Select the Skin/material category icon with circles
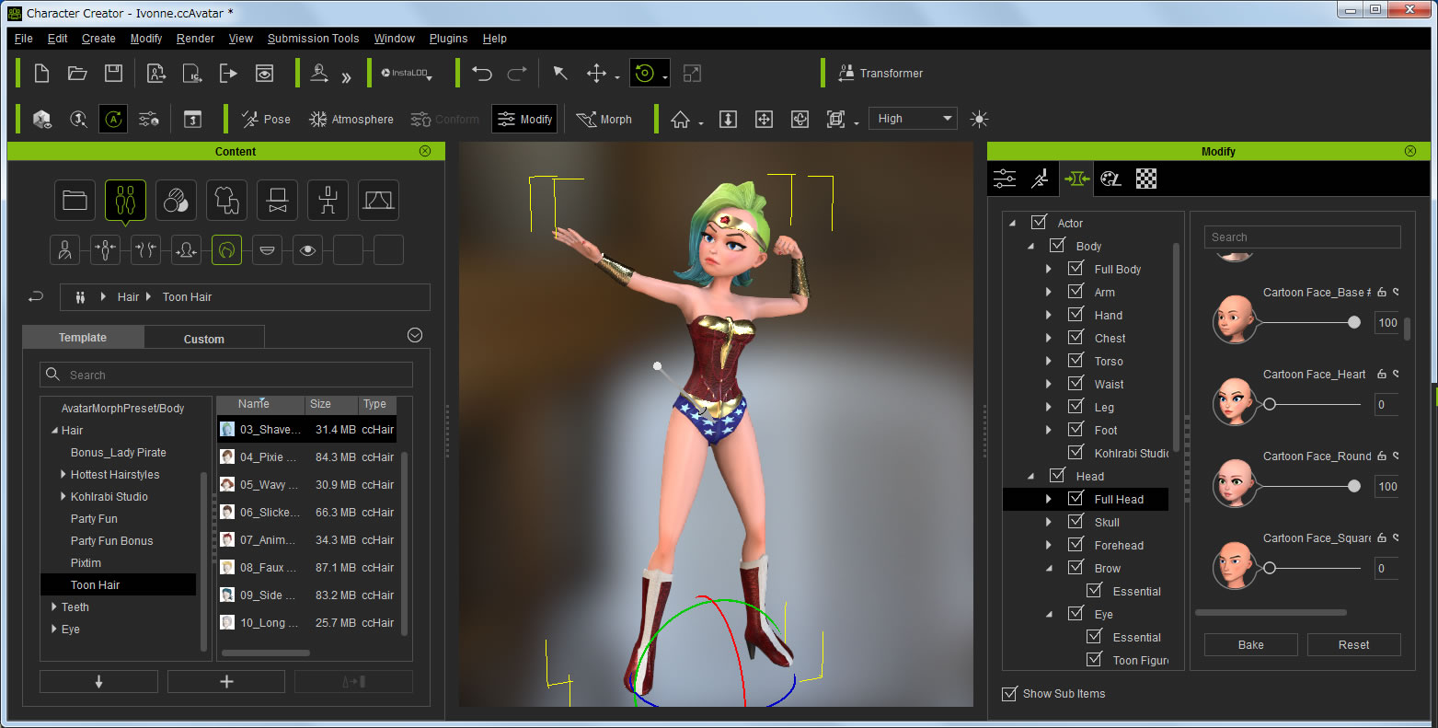 tap(176, 200)
